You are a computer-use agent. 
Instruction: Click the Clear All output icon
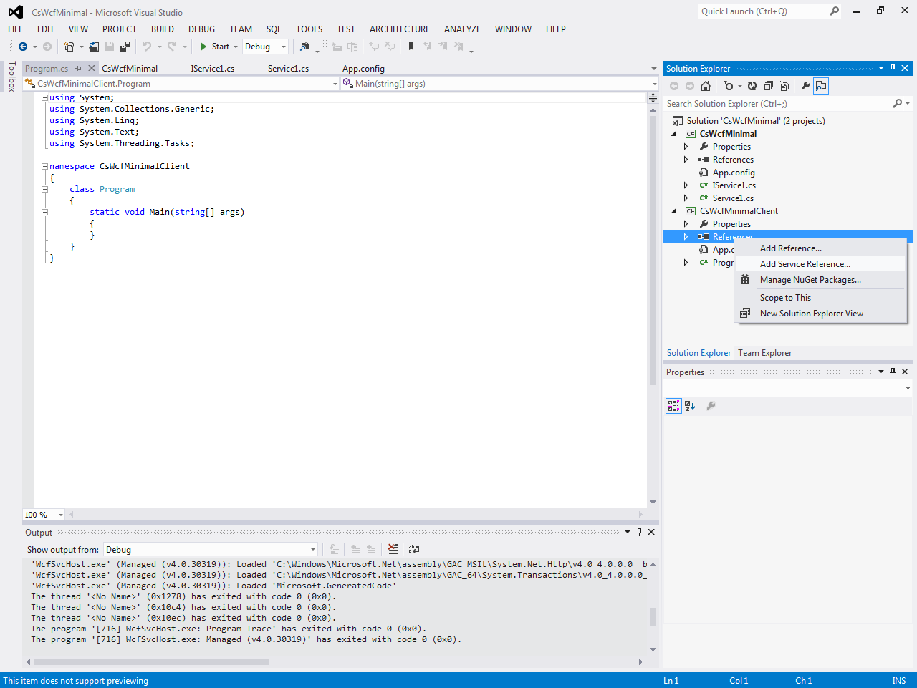click(x=393, y=549)
